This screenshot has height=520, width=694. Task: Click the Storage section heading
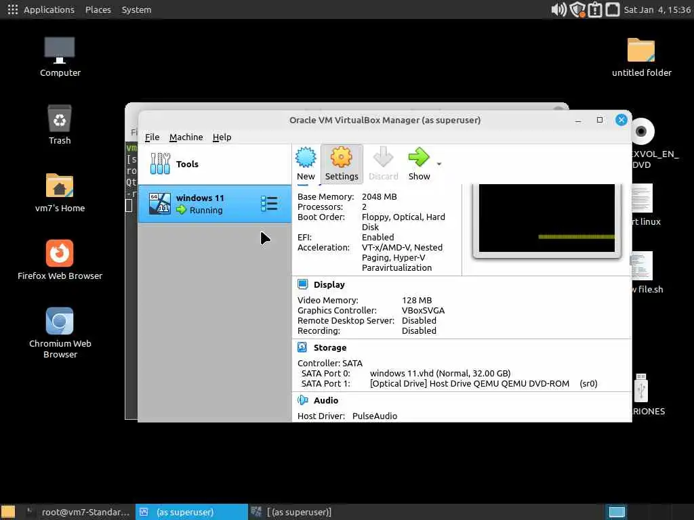330,347
